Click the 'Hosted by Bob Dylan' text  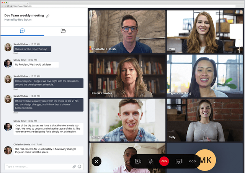18,19
